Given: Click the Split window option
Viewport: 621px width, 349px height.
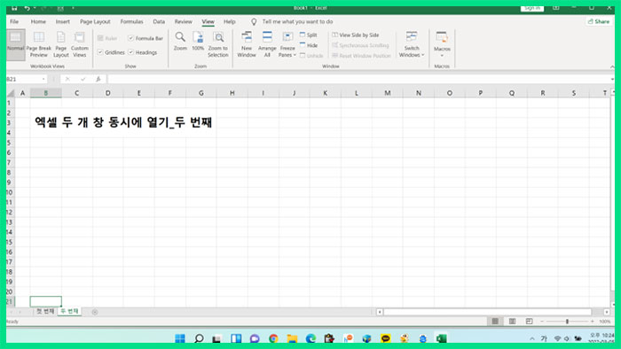Looking at the screenshot, I should [x=309, y=35].
